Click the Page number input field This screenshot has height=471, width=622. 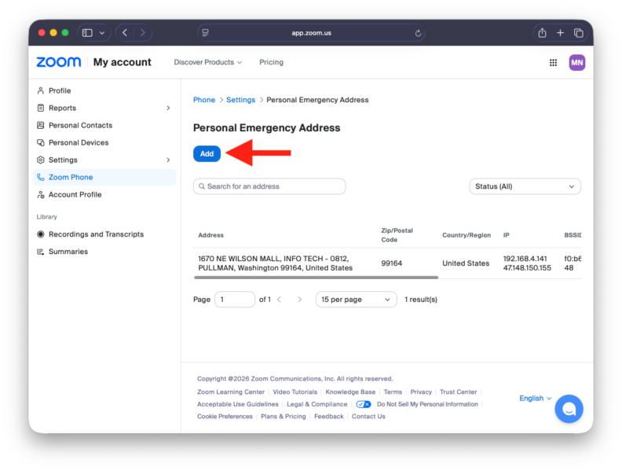[235, 300]
